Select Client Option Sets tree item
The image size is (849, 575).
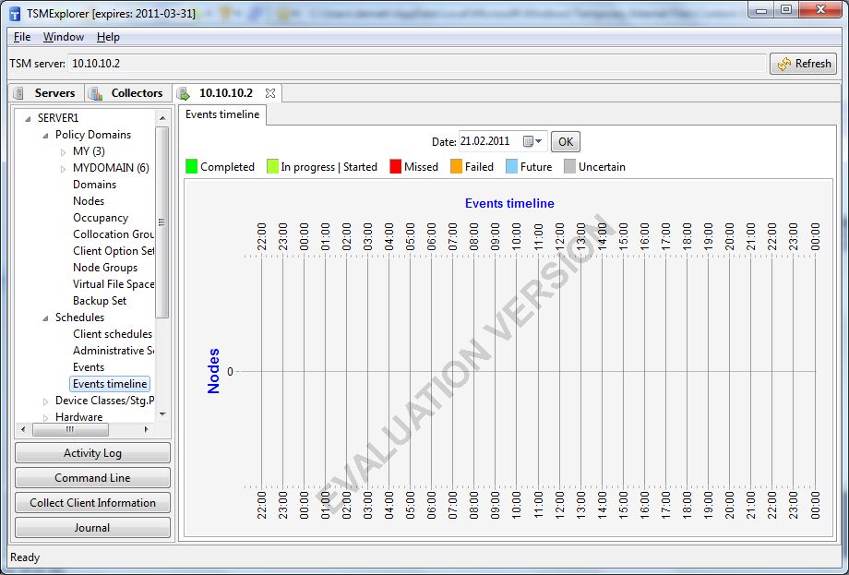[x=114, y=251]
